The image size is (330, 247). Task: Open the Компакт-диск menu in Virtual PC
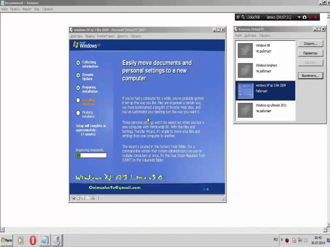106,36
